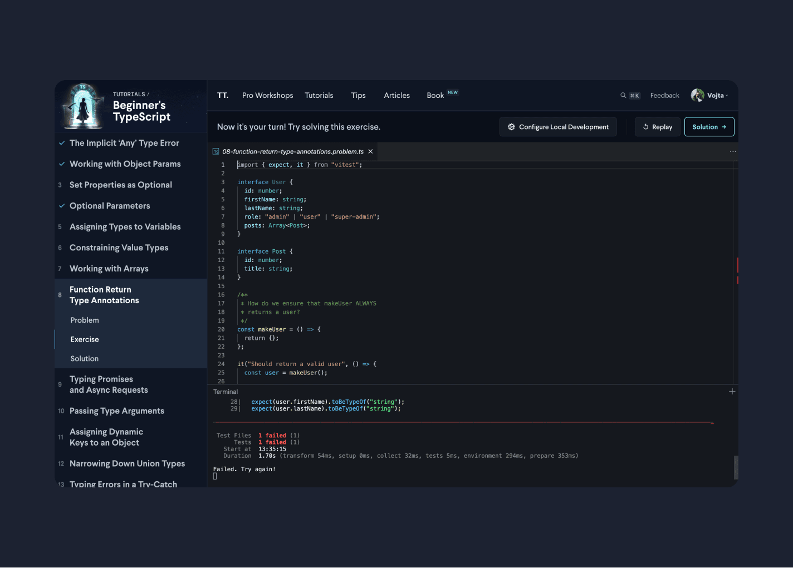Click the TT. logo to go home

point(223,95)
